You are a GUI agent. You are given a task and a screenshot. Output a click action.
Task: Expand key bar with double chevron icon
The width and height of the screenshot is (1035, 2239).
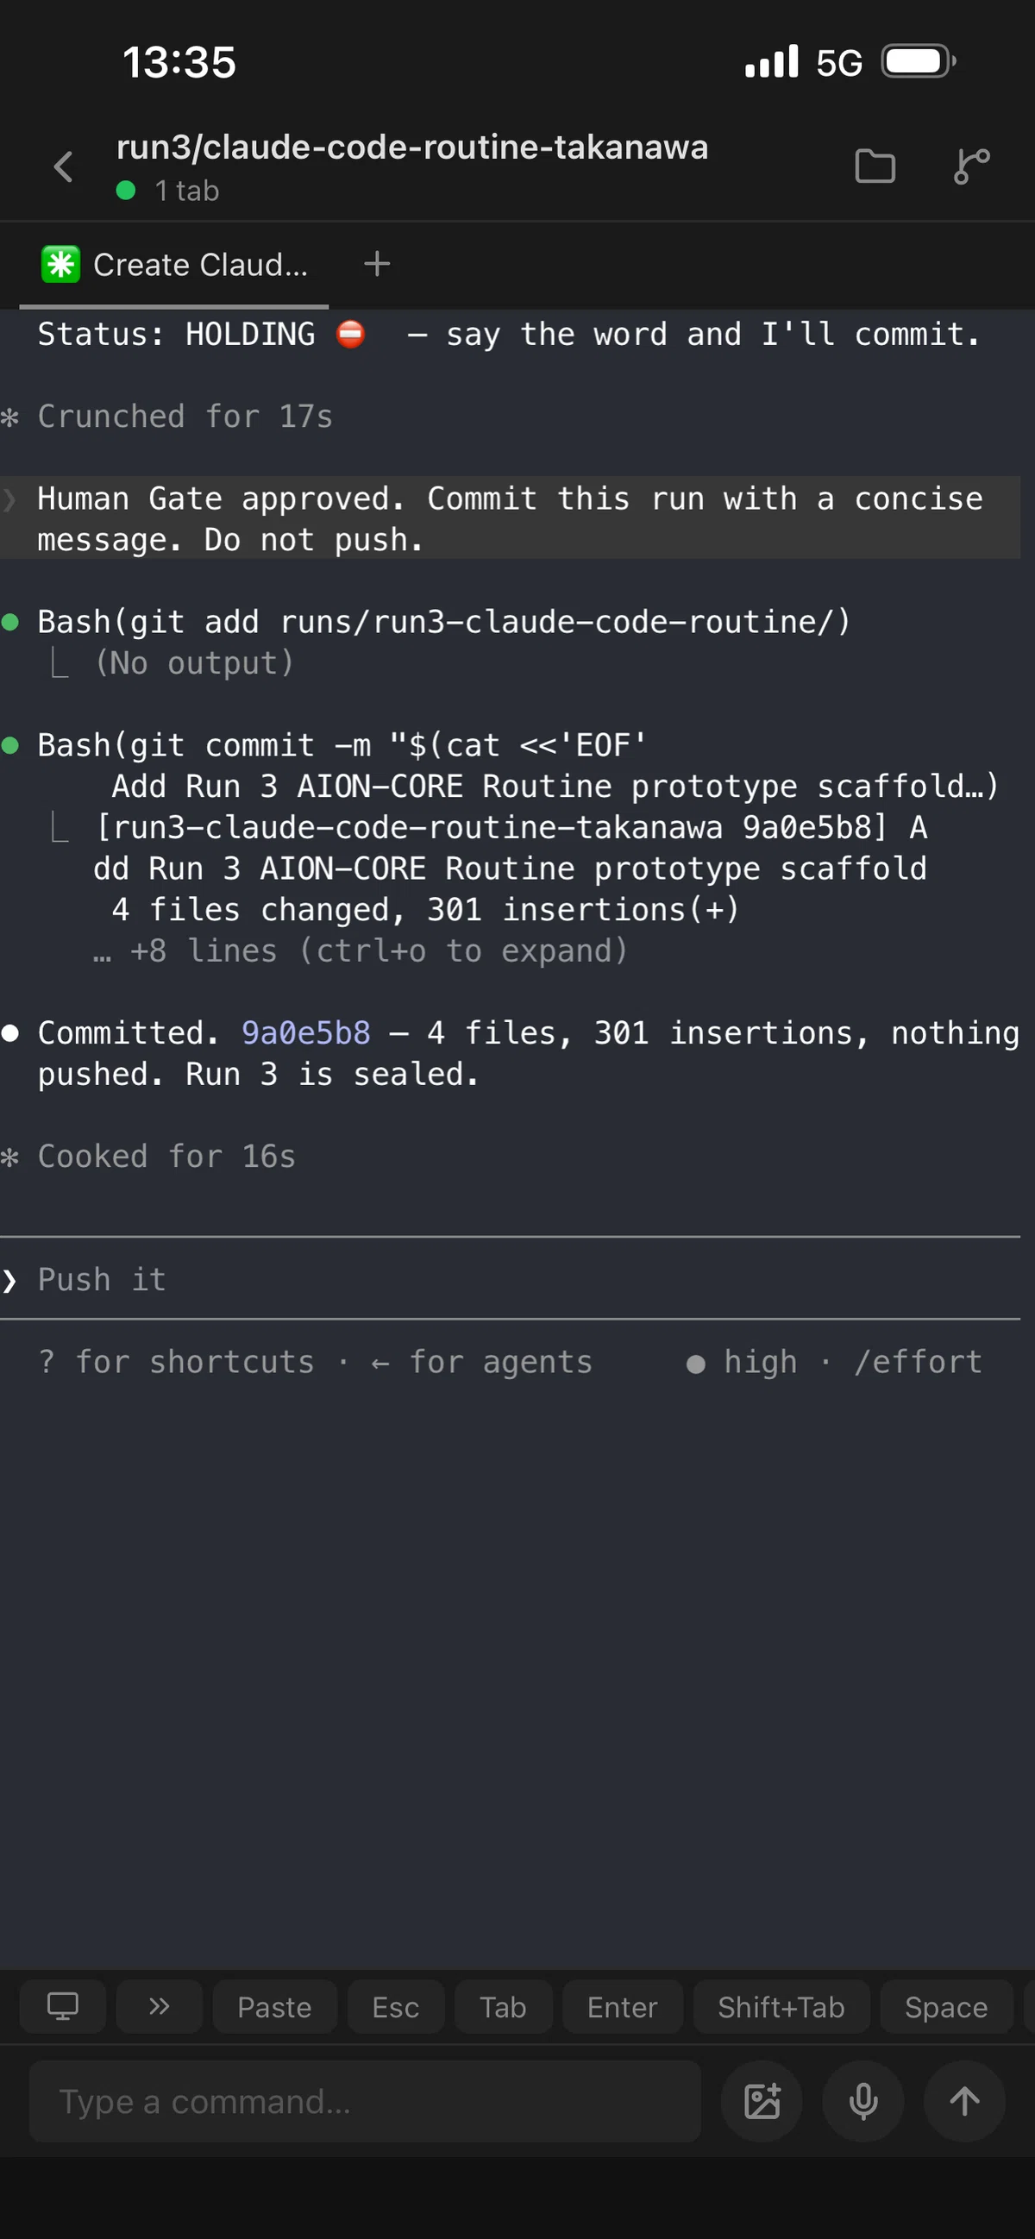click(159, 2007)
